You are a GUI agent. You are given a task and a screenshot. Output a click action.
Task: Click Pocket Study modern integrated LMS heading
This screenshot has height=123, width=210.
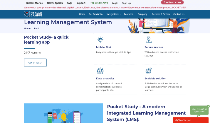coord(146,113)
